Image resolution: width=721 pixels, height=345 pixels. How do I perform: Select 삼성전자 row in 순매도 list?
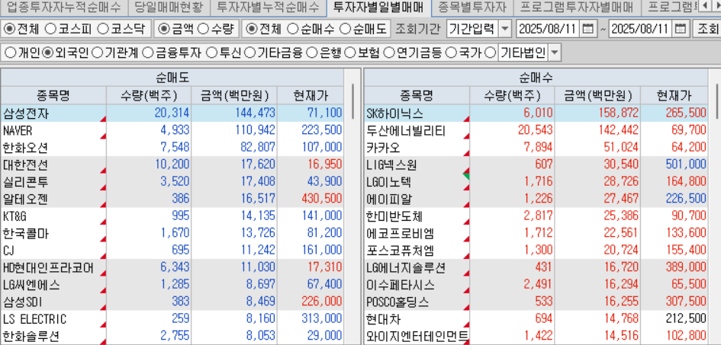[172, 113]
